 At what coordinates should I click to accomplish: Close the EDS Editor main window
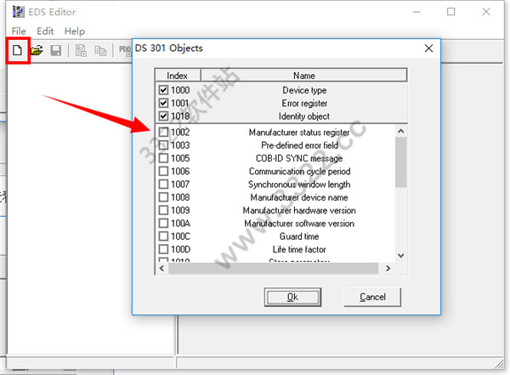pos(486,12)
